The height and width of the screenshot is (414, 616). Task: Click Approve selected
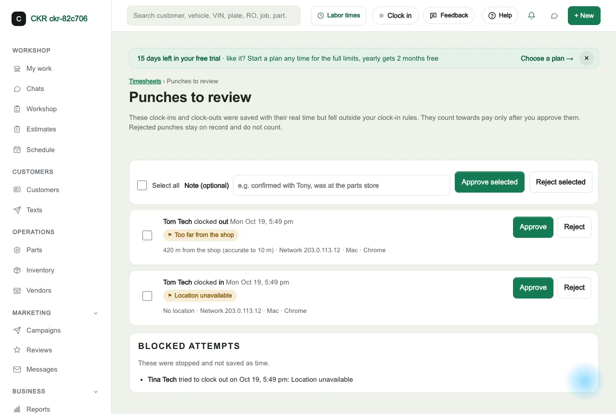(489, 182)
